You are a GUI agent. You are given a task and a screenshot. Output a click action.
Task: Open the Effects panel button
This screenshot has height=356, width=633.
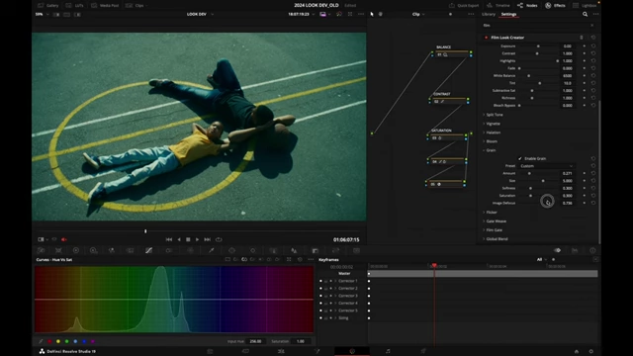click(555, 5)
